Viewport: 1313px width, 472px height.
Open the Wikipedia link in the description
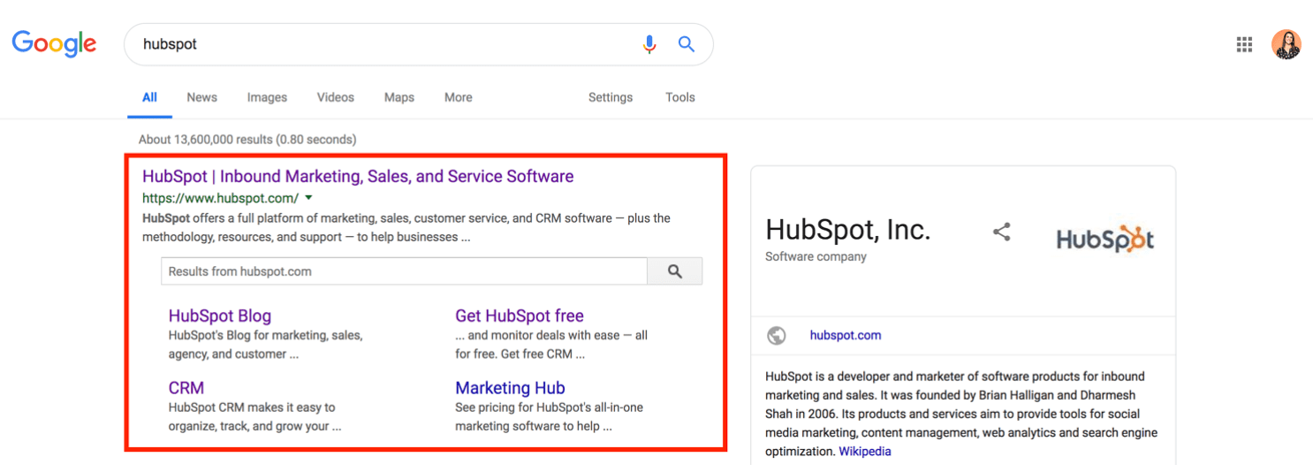(x=865, y=451)
